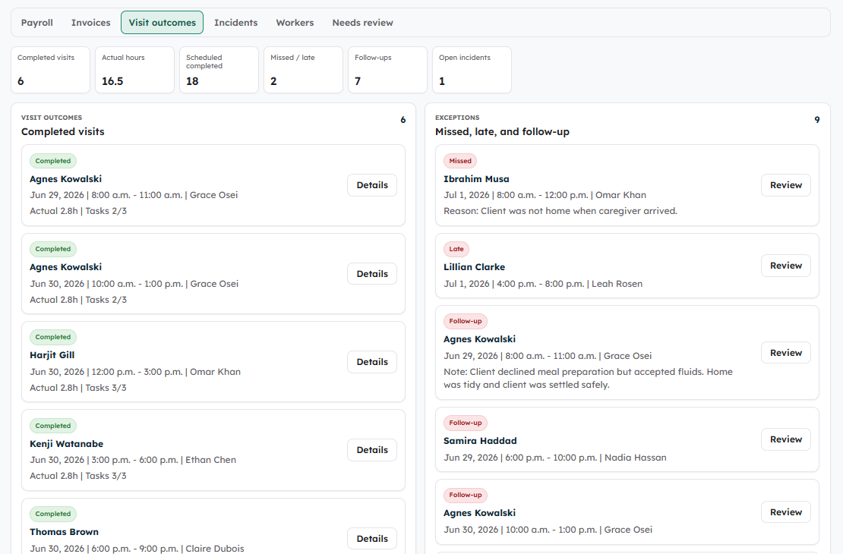Click the Actual hours summary card
843x554 pixels.
[x=135, y=70]
